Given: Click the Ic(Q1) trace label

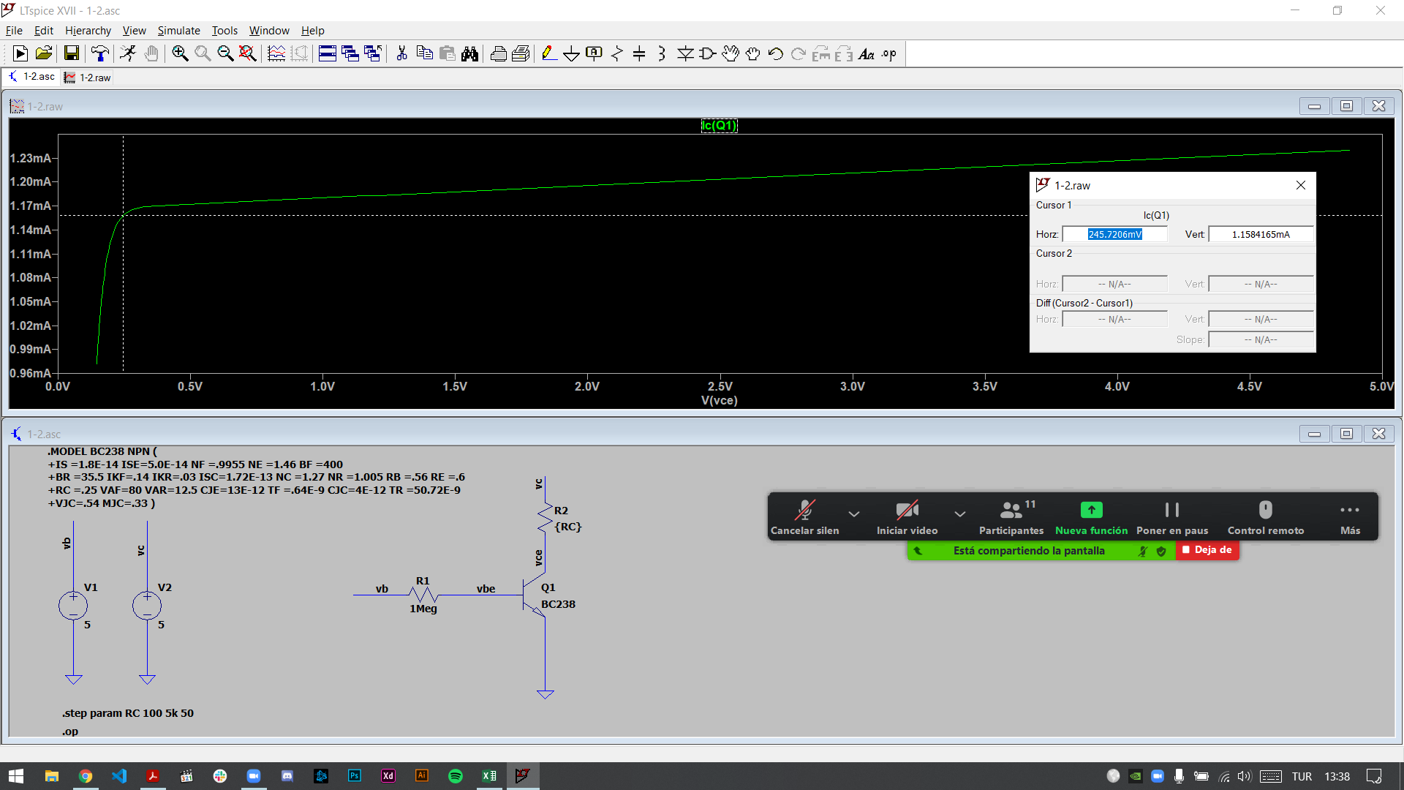Looking at the screenshot, I should point(719,125).
